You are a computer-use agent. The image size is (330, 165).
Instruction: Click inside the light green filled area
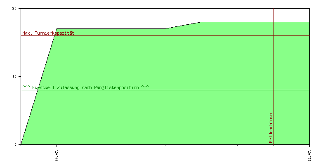click(165, 115)
